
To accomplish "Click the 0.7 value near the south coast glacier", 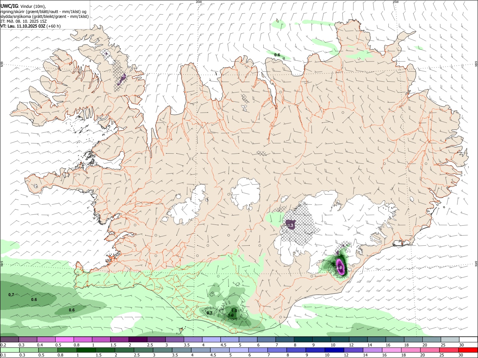I will click(x=209, y=313).
